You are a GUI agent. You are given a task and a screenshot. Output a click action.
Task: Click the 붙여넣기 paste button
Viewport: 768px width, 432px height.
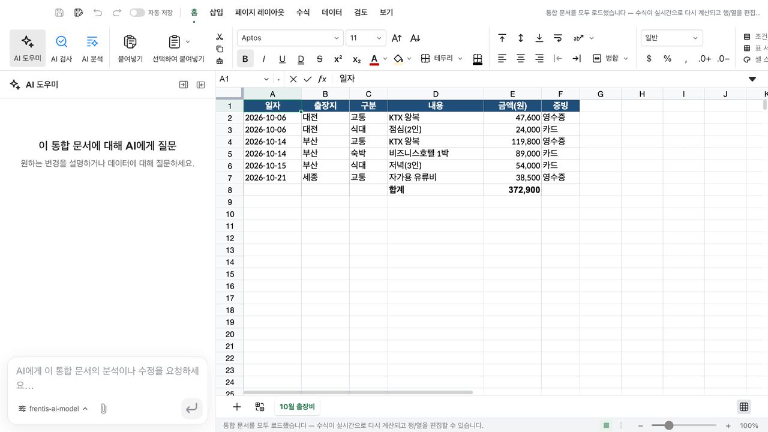130,48
